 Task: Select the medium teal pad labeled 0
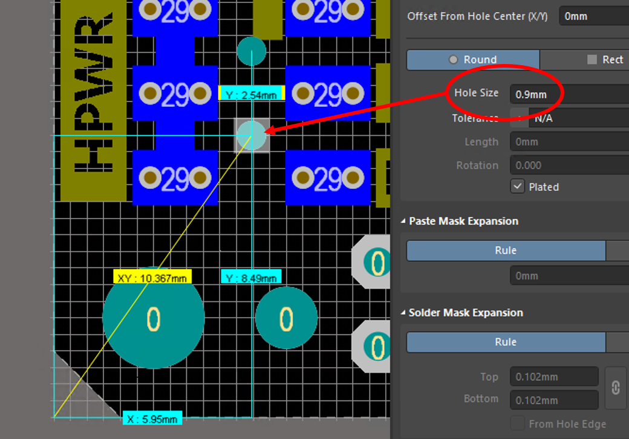tap(287, 318)
